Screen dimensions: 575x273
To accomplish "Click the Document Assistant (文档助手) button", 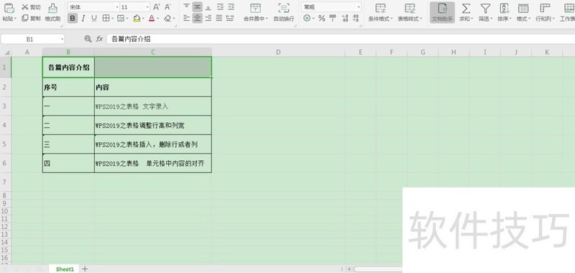I will tap(442, 12).
